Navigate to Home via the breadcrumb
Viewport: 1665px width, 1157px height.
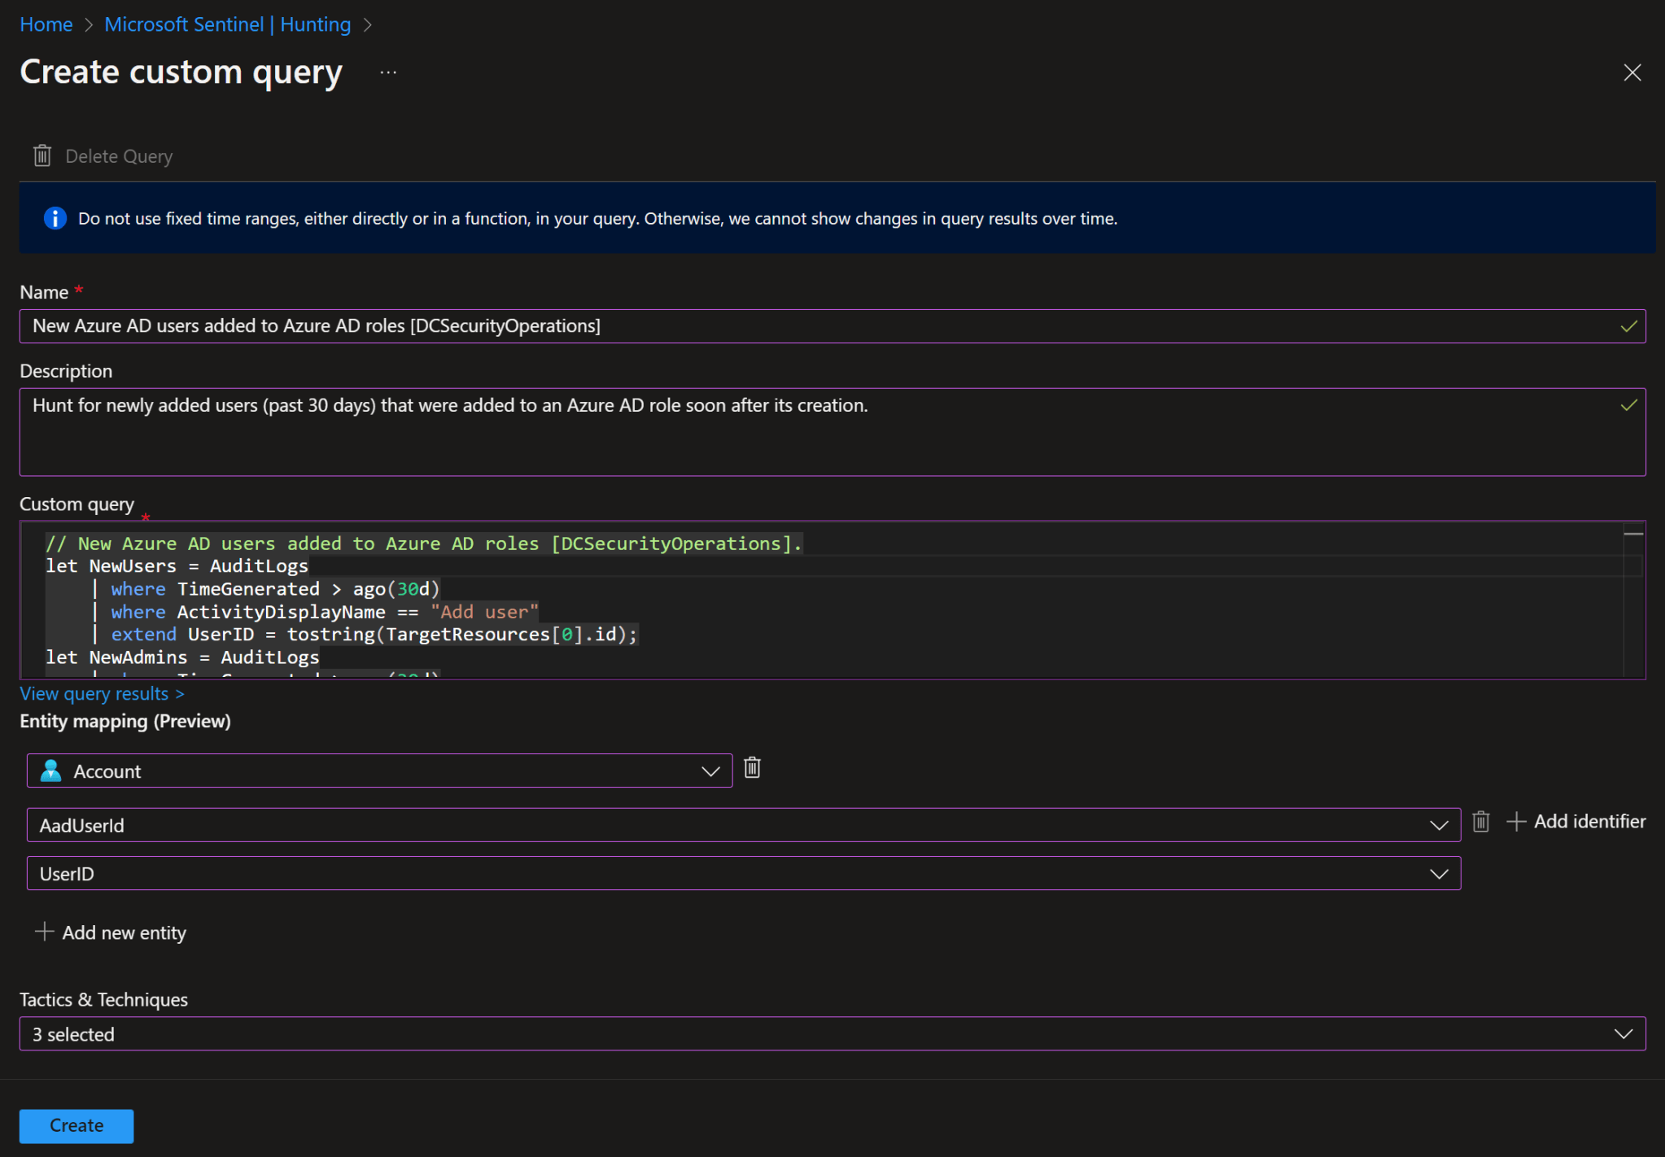pyautogui.click(x=46, y=24)
